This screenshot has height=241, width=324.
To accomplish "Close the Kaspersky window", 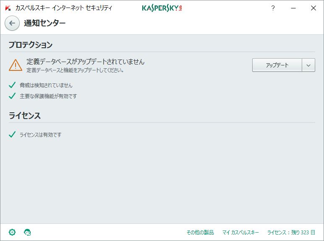I will tap(313, 8).
